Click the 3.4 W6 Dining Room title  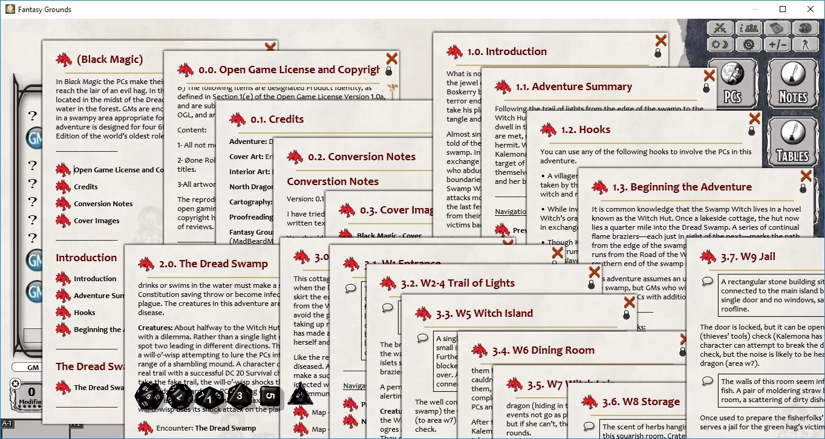pyautogui.click(x=543, y=350)
